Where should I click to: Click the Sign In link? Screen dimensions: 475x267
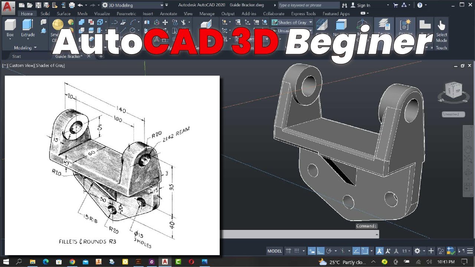tap(364, 5)
